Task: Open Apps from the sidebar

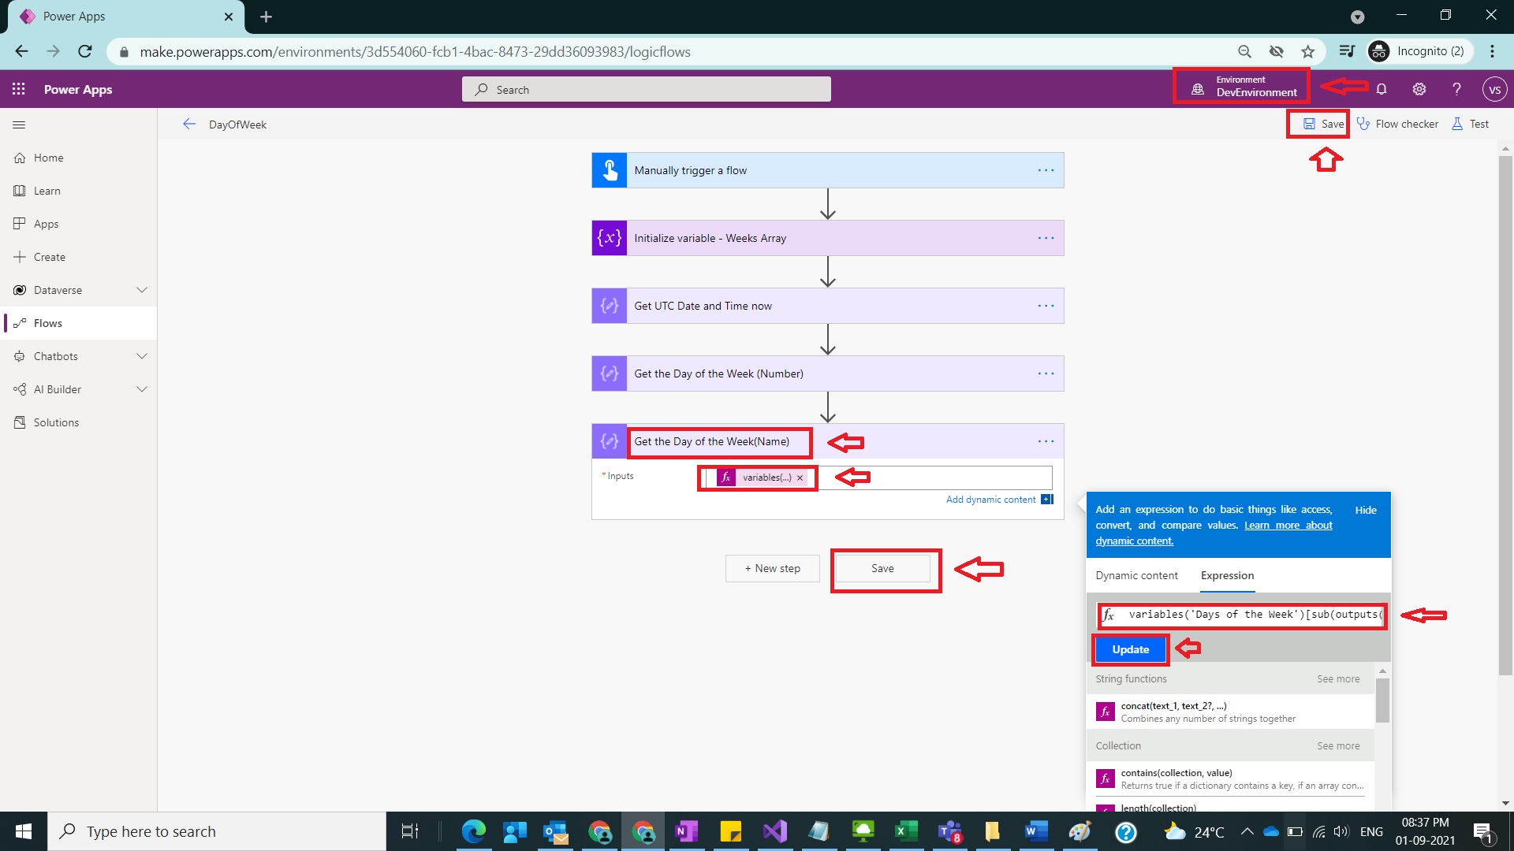Action: click(45, 223)
